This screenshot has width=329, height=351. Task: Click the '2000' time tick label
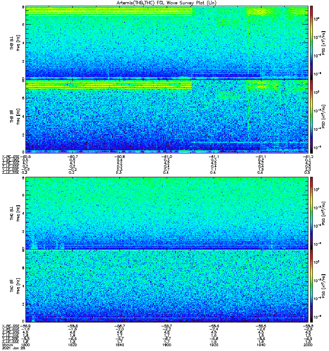(308, 345)
